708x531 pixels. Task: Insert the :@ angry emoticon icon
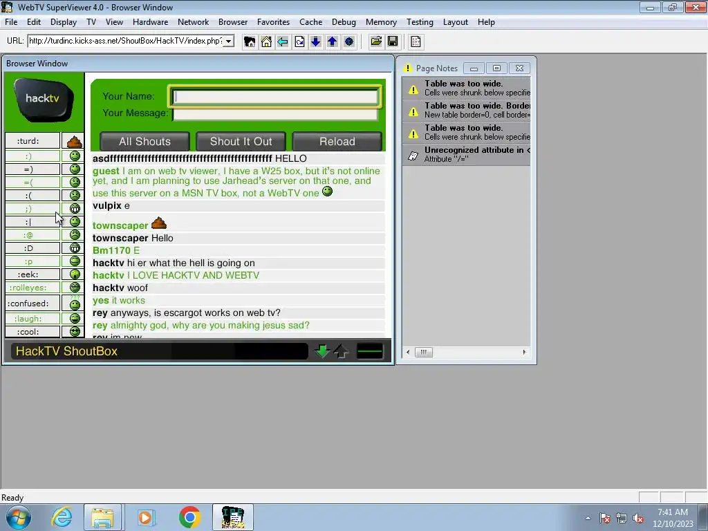pyautogui.click(x=75, y=234)
